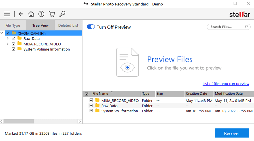Image resolution: width=254 pixels, height=141 pixels.
Task: Click the Raw Data folder icon in tree
Action: click(x=19, y=38)
